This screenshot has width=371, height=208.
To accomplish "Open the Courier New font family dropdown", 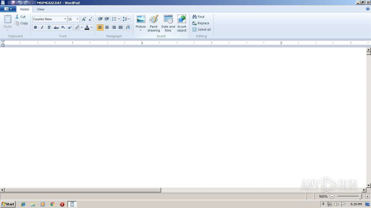I will tap(65, 19).
